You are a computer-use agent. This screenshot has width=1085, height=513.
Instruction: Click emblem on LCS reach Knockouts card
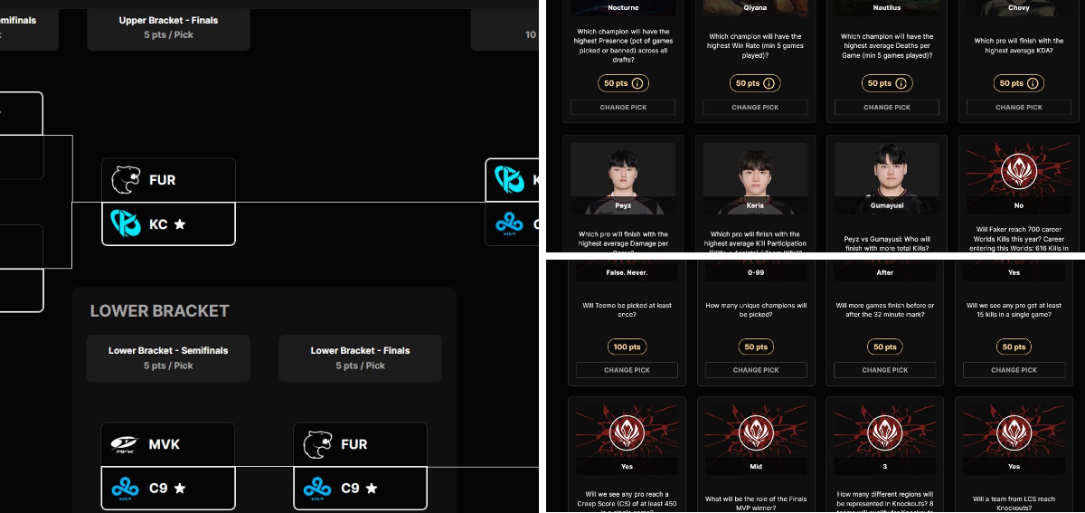point(1014,432)
